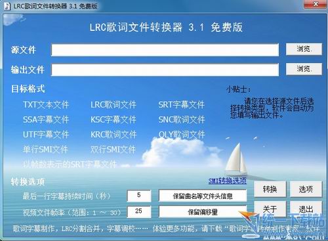Open the 关于 about dialog

(270, 209)
